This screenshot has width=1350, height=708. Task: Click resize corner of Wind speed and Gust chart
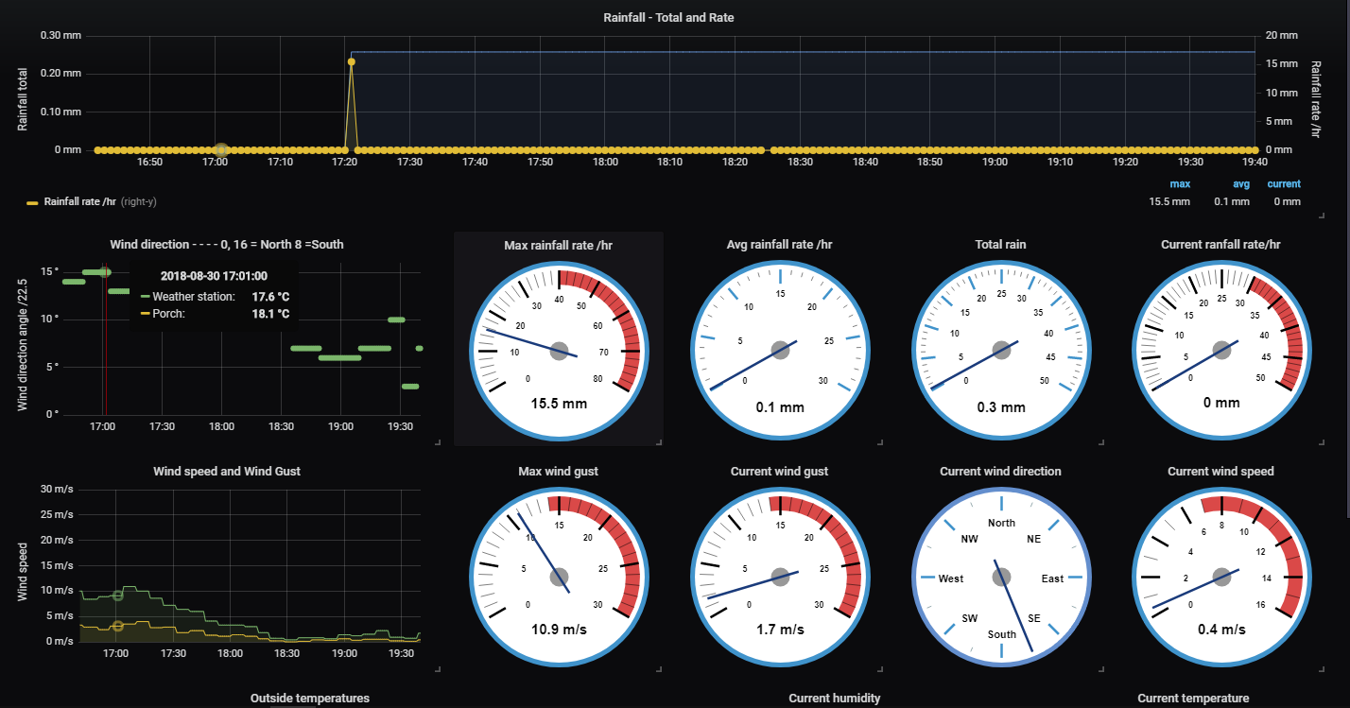436,668
